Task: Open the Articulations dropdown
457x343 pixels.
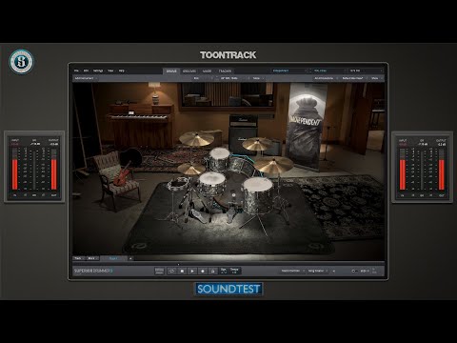Action: pyautogui.click(x=325, y=78)
